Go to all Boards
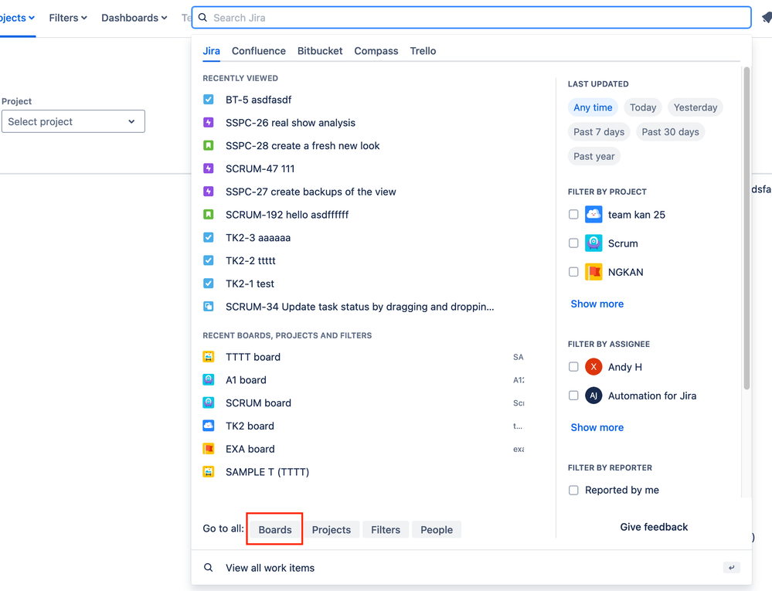 click(x=275, y=529)
